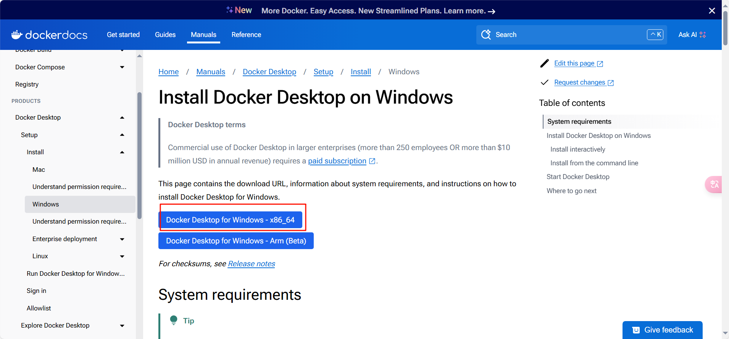
Task: Click the Ctrl K shortcut badge
Action: (x=655, y=35)
